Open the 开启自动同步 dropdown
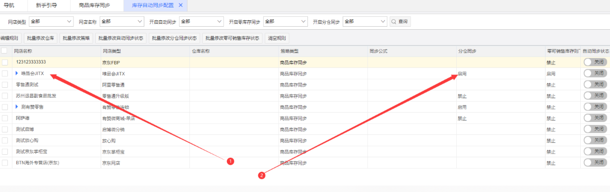Image resolution: width=610 pixels, height=192 pixels. click(x=201, y=21)
